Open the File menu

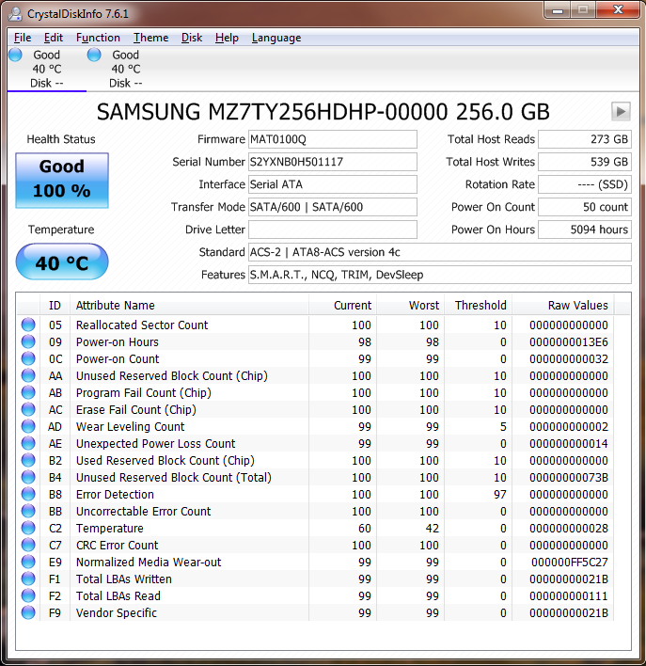pyautogui.click(x=23, y=38)
